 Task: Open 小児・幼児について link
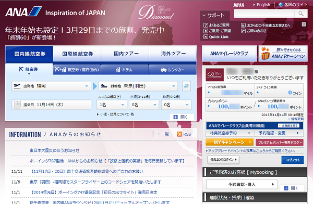click(x=115, y=114)
